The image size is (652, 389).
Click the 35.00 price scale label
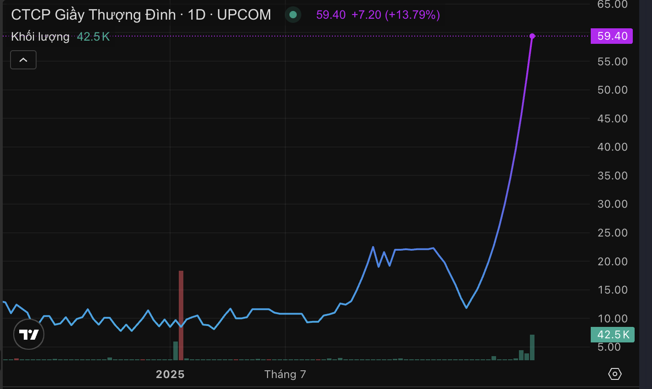pyautogui.click(x=612, y=175)
